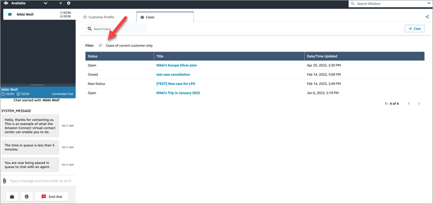Select the Cases tab
Image resolution: width=433 pixels, height=204 pixels.
[x=157, y=17]
